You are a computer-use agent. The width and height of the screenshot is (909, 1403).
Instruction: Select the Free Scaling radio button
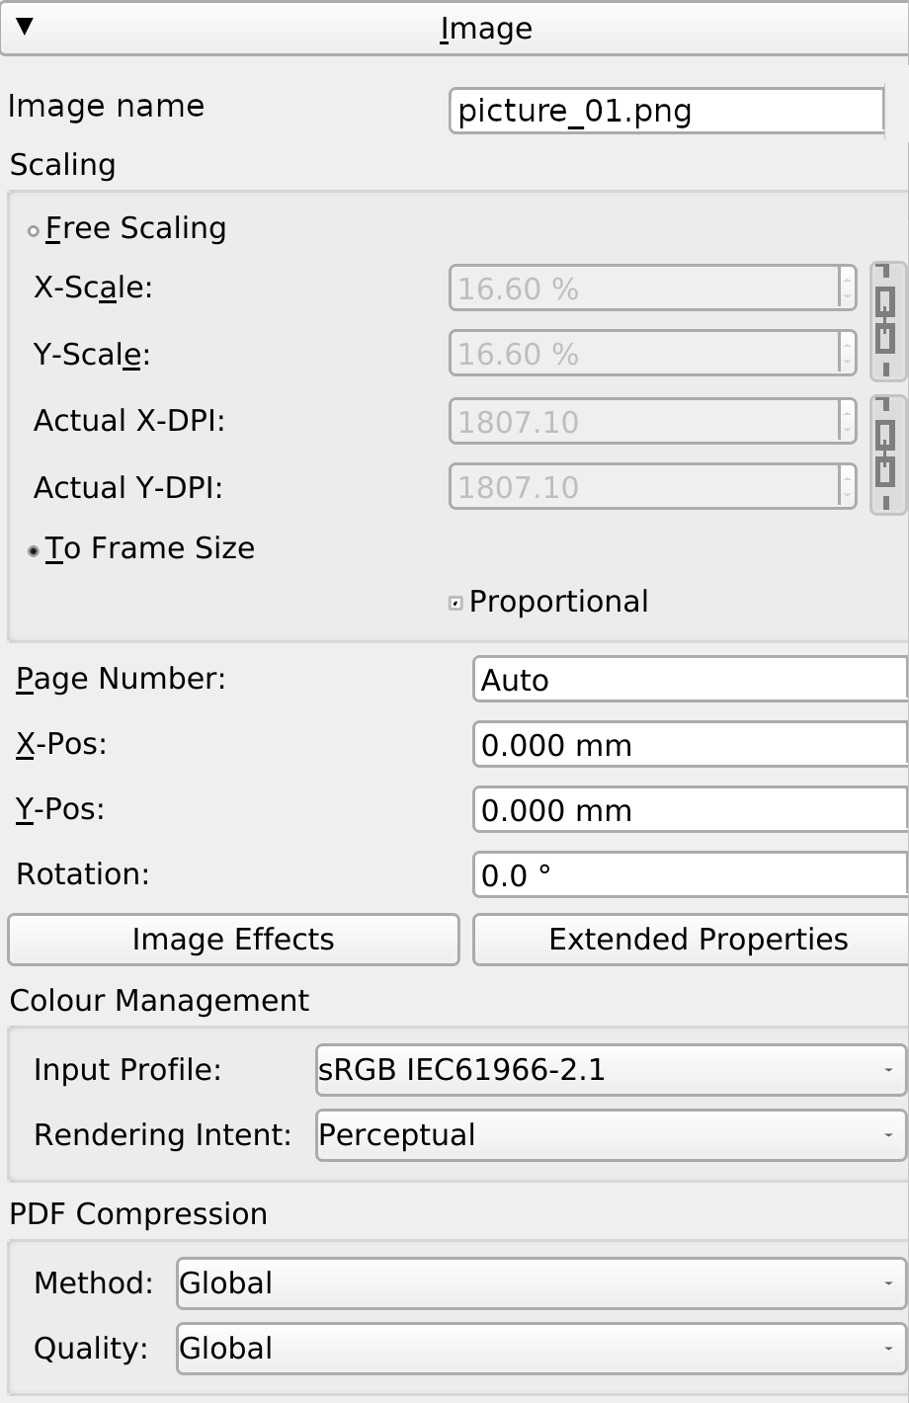pyautogui.click(x=34, y=231)
